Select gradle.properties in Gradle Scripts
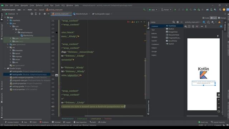Viewport: 229px width, 129px height. point(26,83)
